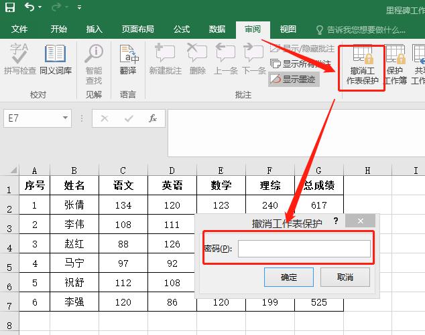
Task: Switch to the 视图 ribbon tab
Action: pyautogui.click(x=288, y=29)
